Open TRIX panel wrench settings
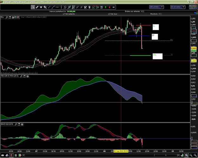The height and width of the screenshot is (158, 198). click(x=21, y=76)
